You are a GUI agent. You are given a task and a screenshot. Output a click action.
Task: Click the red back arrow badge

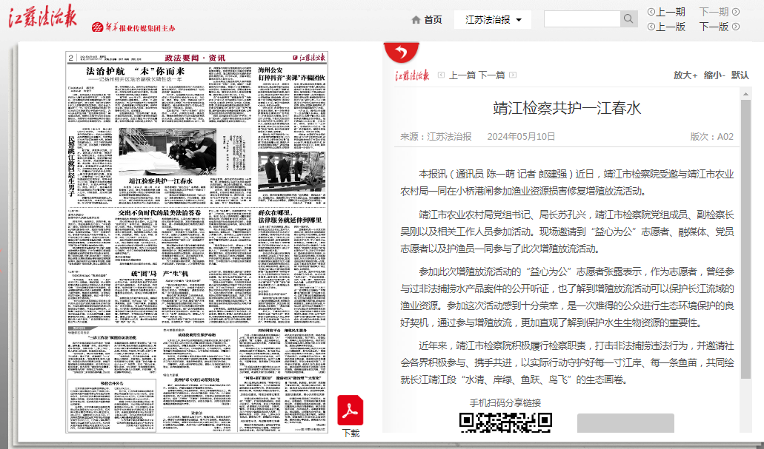point(402,52)
